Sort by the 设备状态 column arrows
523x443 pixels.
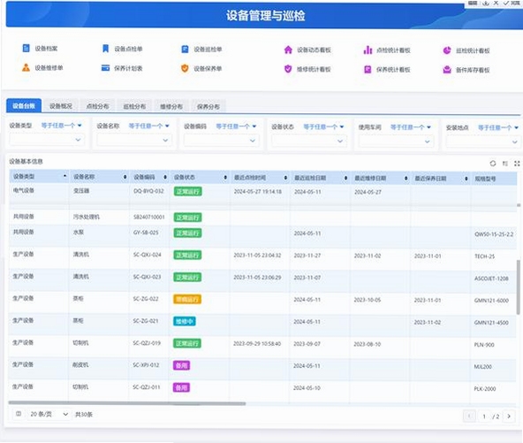225,177
